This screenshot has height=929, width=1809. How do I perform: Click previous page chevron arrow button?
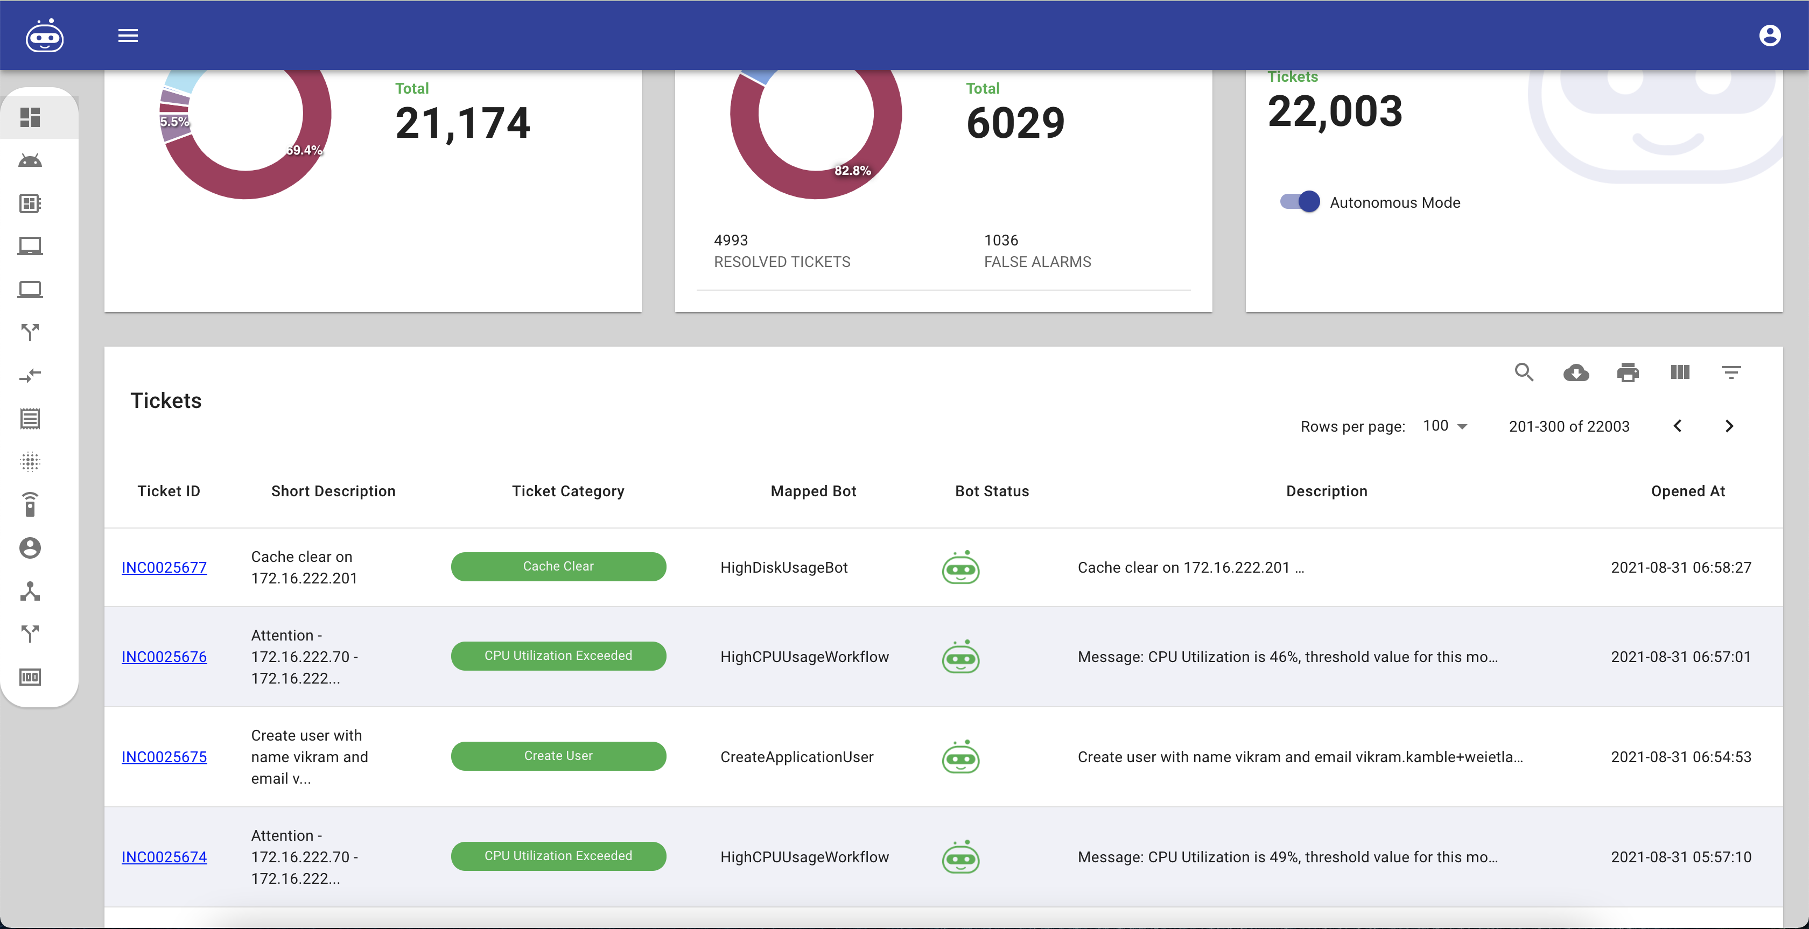(x=1678, y=425)
